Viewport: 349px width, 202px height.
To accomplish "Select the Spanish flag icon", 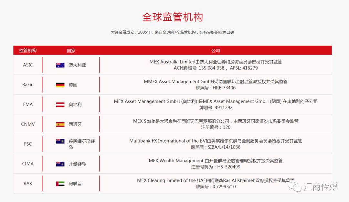I will pos(60,125).
